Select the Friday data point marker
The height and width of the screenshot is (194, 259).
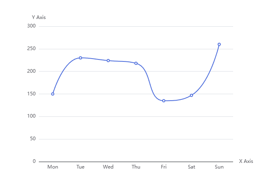(x=164, y=101)
